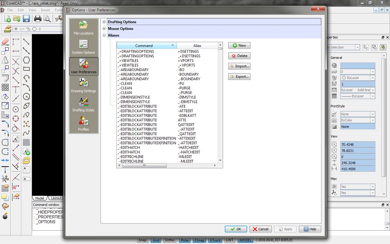The width and height of the screenshot is (390, 244).
Task: Click the Export... button
Action: (239, 77)
